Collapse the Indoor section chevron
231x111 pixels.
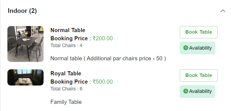[x=223, y=11]
